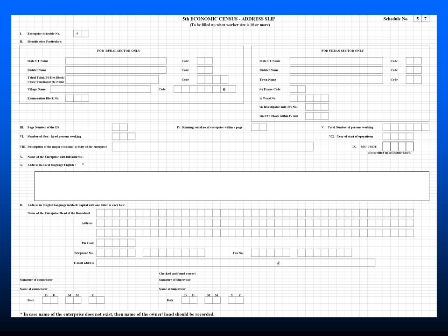Image resolution: width=448 pixels, height=336 pixels.
Task: Click the UFS Block within IV unit boxes
Action: pyautogui.click(x=317, y=116)
